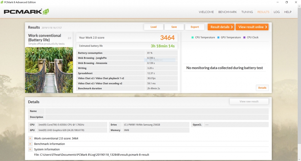Click the Writing result row
This screenshot has width=301, height=161.
127,68
